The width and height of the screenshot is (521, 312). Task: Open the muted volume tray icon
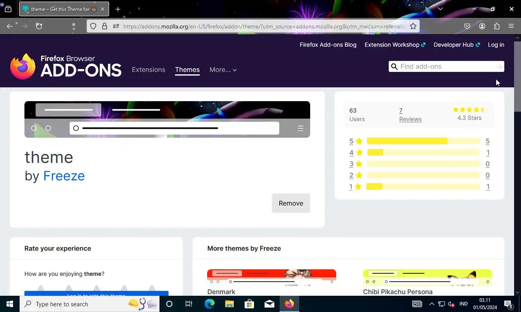pyautogui.click(x=451, y=304)
